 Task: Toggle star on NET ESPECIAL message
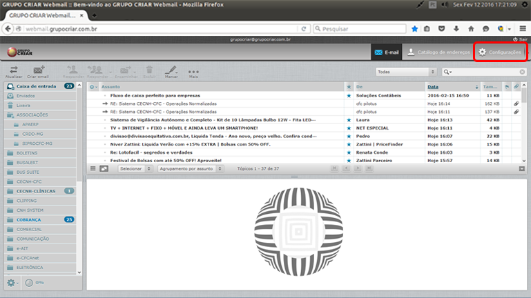click(349, 128)
